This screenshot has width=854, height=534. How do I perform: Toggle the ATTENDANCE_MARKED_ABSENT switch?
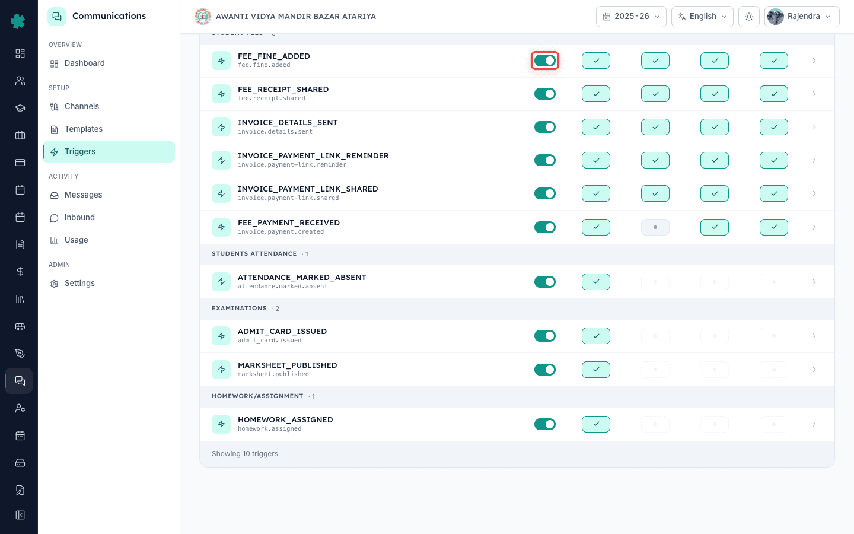[545, 282]
